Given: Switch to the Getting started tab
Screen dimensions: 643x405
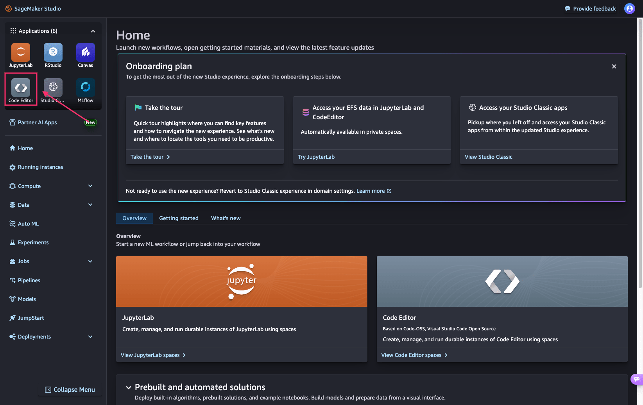Looking at the screenshot, I should coord(179,218).
